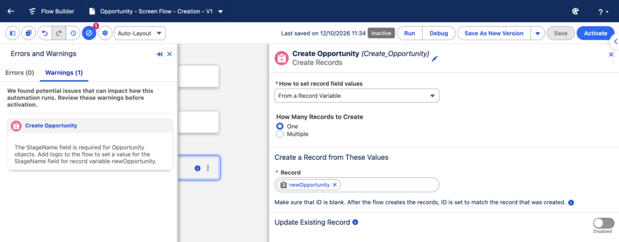The image size is (619, 242).
Task: Switch to the Errors (0) tab
Action: (x=19, y=72)
